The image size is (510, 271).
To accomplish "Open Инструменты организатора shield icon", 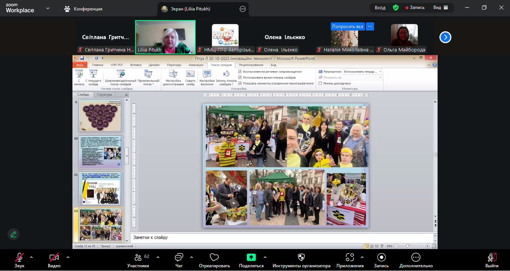I will (301, 257).
